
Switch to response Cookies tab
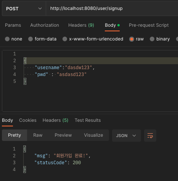coord(28,120)
